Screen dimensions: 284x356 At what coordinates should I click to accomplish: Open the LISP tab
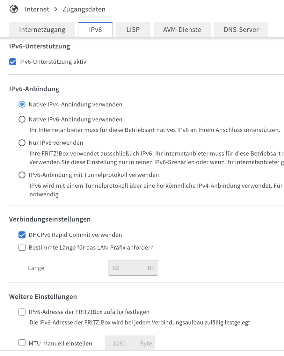(133, 30)
